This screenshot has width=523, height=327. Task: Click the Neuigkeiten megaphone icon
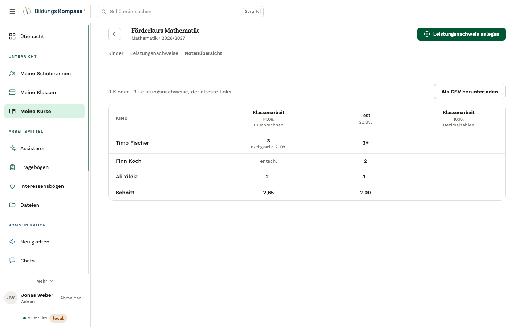[x=12, y=242]
